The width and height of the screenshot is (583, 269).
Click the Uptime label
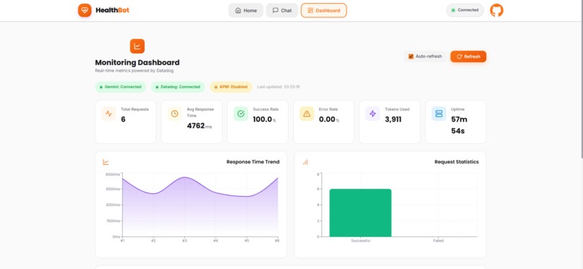[458, 109]
